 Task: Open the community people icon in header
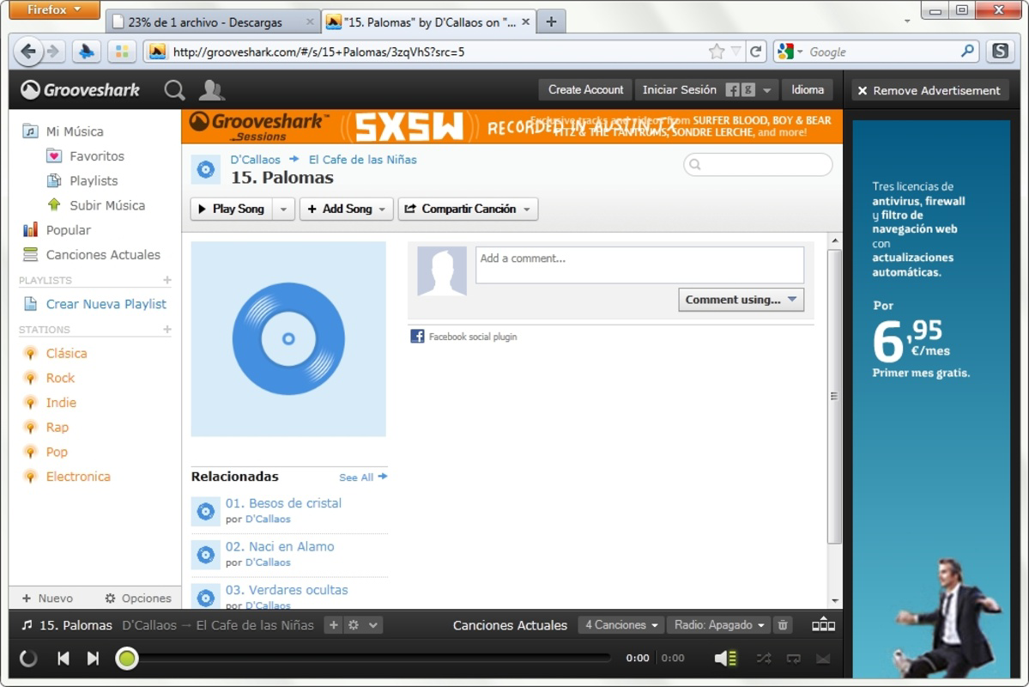click(x=211, y=90)
